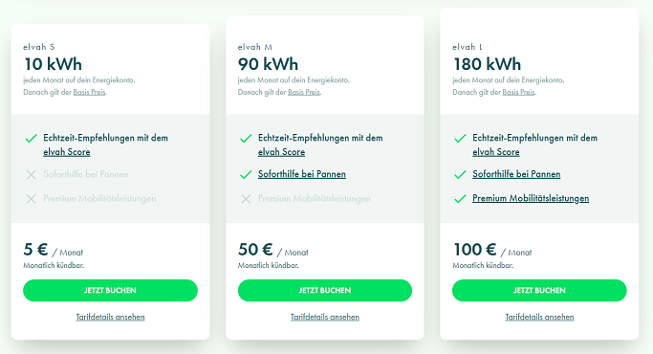Book the elvah S plan with Jetzt Buchen

pos(110,290)
